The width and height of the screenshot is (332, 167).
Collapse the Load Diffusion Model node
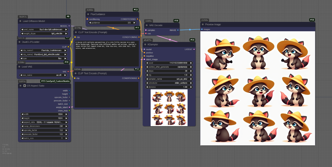coord(20,21)
